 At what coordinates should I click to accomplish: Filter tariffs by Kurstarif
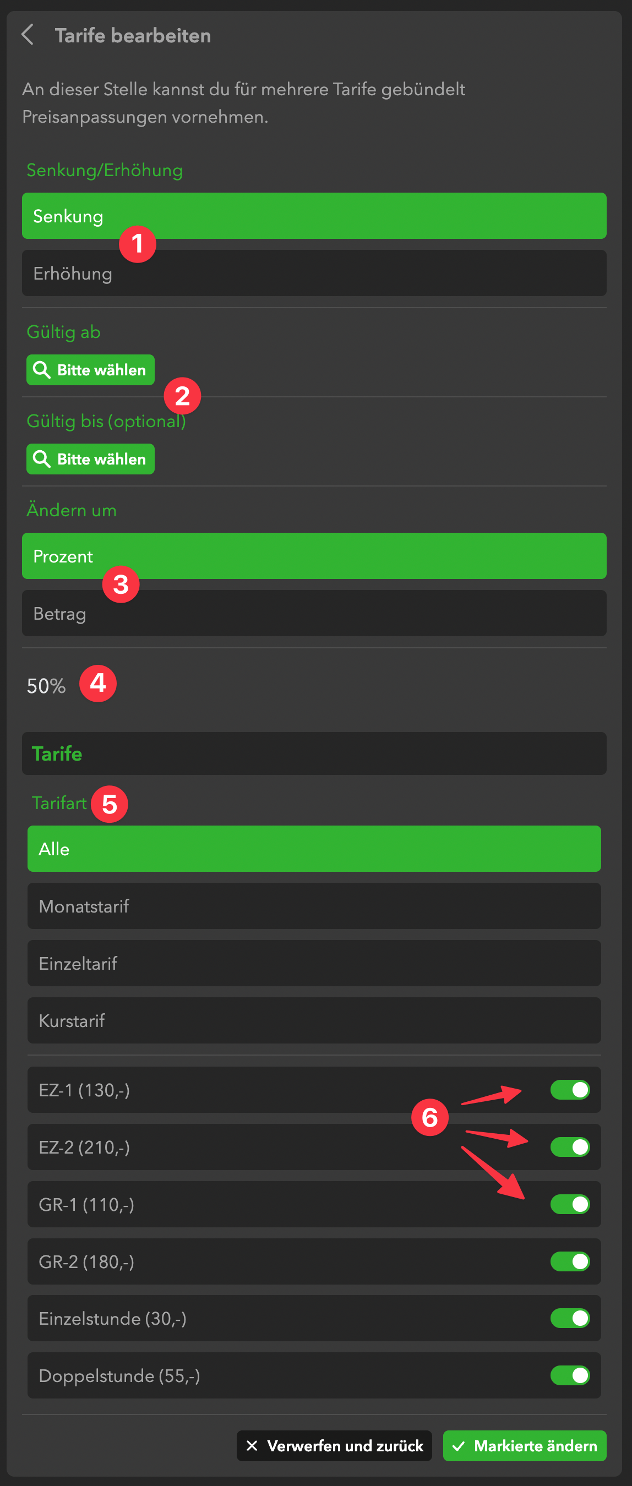tap(314, 1020)
